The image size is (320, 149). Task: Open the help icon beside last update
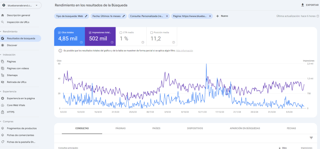[318, 16]
